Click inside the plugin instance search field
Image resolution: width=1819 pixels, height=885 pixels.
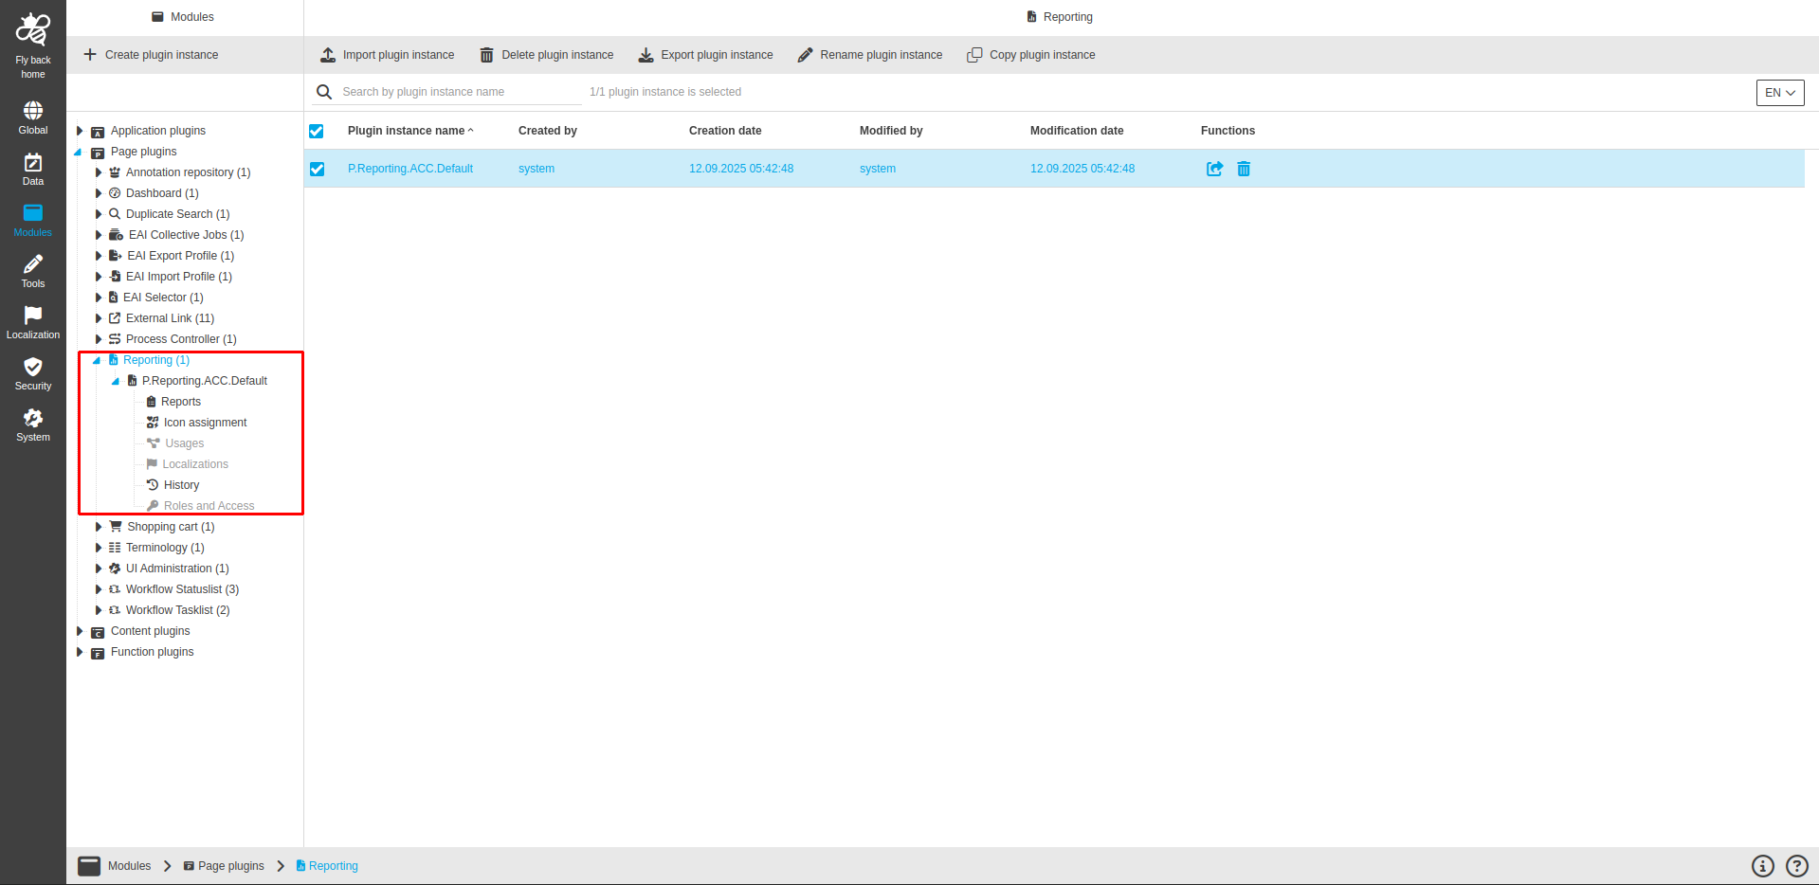point(446,91)
